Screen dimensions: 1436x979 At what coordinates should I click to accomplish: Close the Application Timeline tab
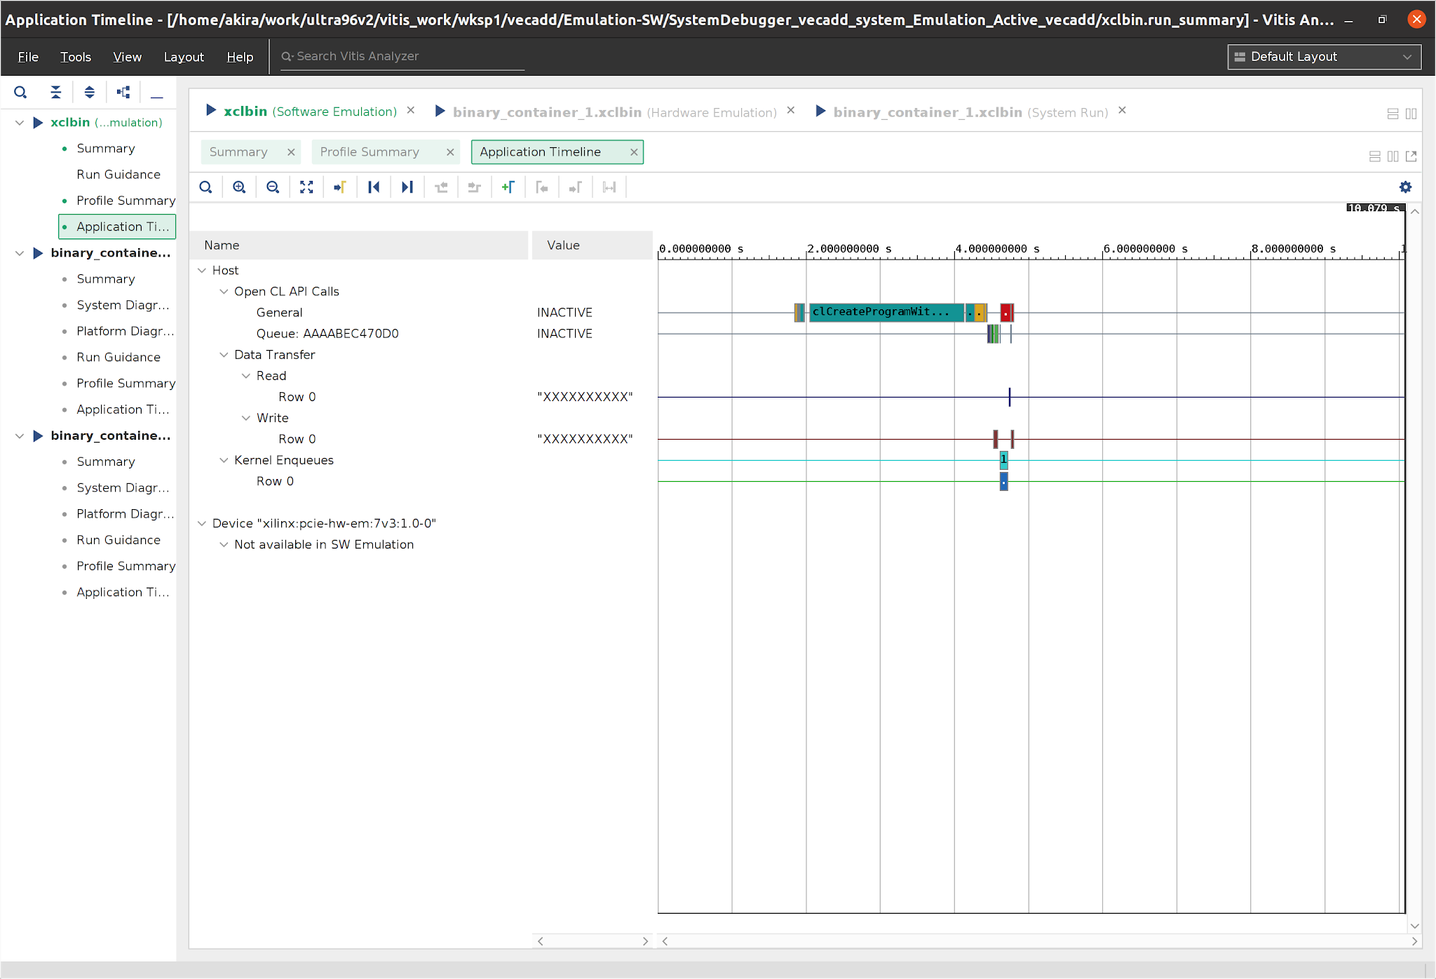[634, 152]
